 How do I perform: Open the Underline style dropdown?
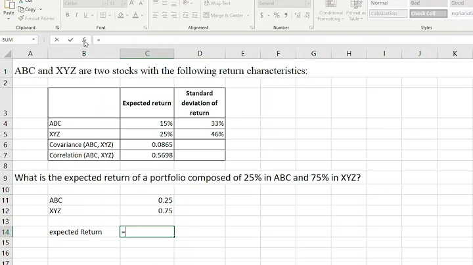(93, 14)
